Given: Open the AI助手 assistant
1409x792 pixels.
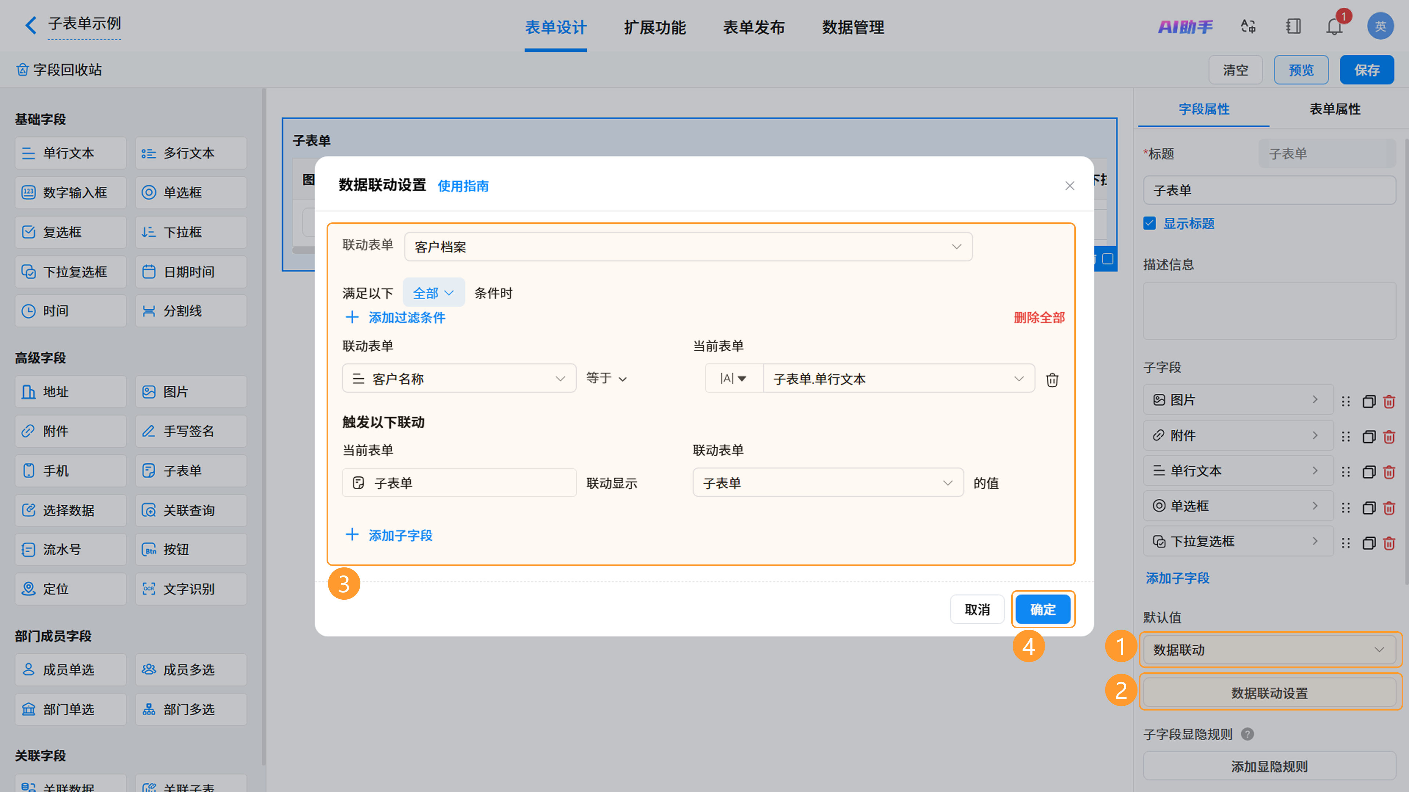Looking at the screenshot, I should click(1185, 26).
